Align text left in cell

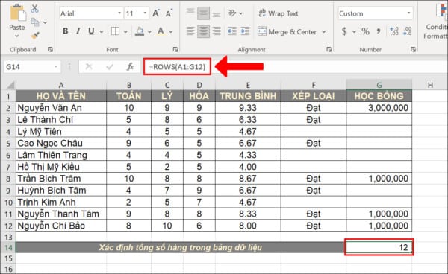click(x=190, y=31)
